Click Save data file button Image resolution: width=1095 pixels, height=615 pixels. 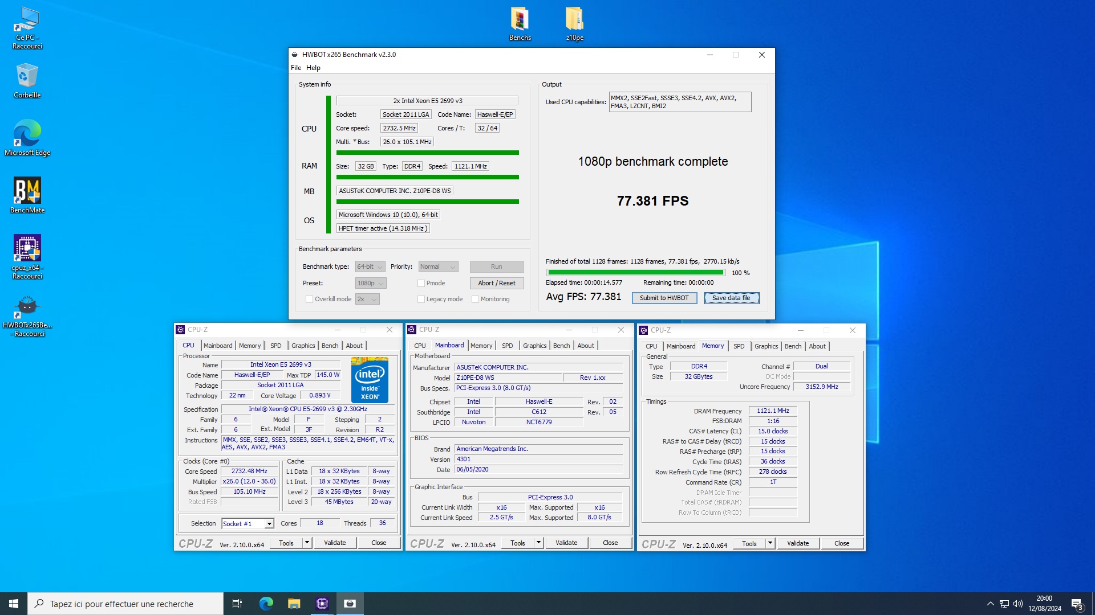[x=731, y=298]
